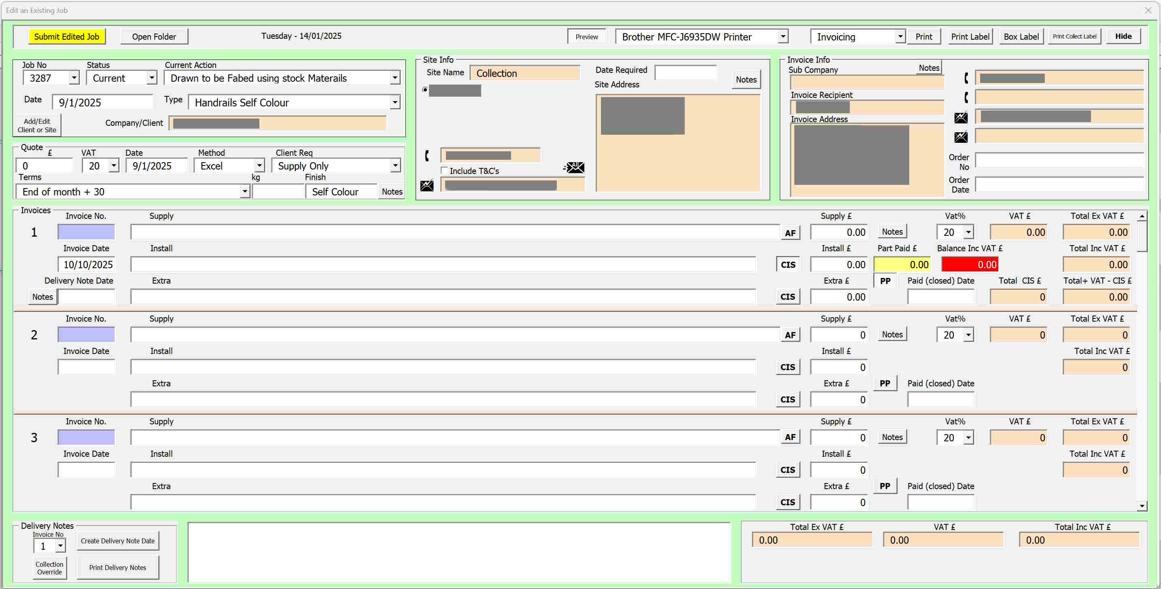Click the CIS icon in Extra row area
The height and width of the screenshot is (589, 1161).
(x=787, y=297)
